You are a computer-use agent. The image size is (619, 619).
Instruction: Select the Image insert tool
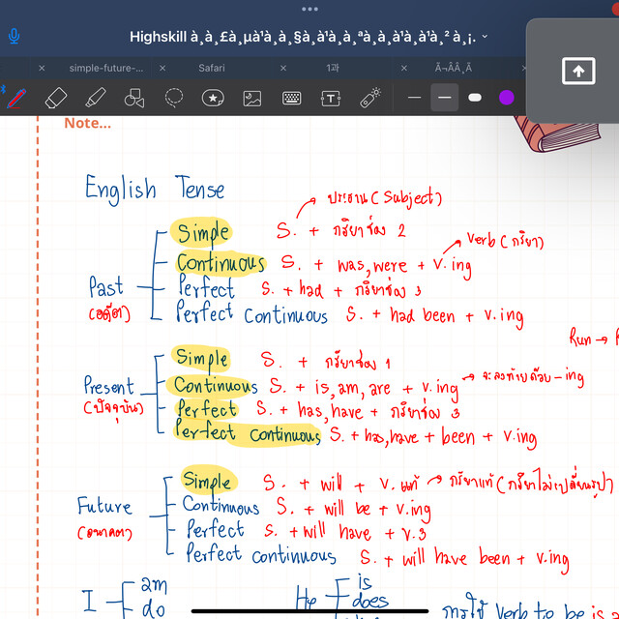pyautogui.click(x=252, y=98)
